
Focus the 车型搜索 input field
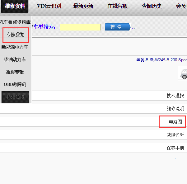coord(80,27)
